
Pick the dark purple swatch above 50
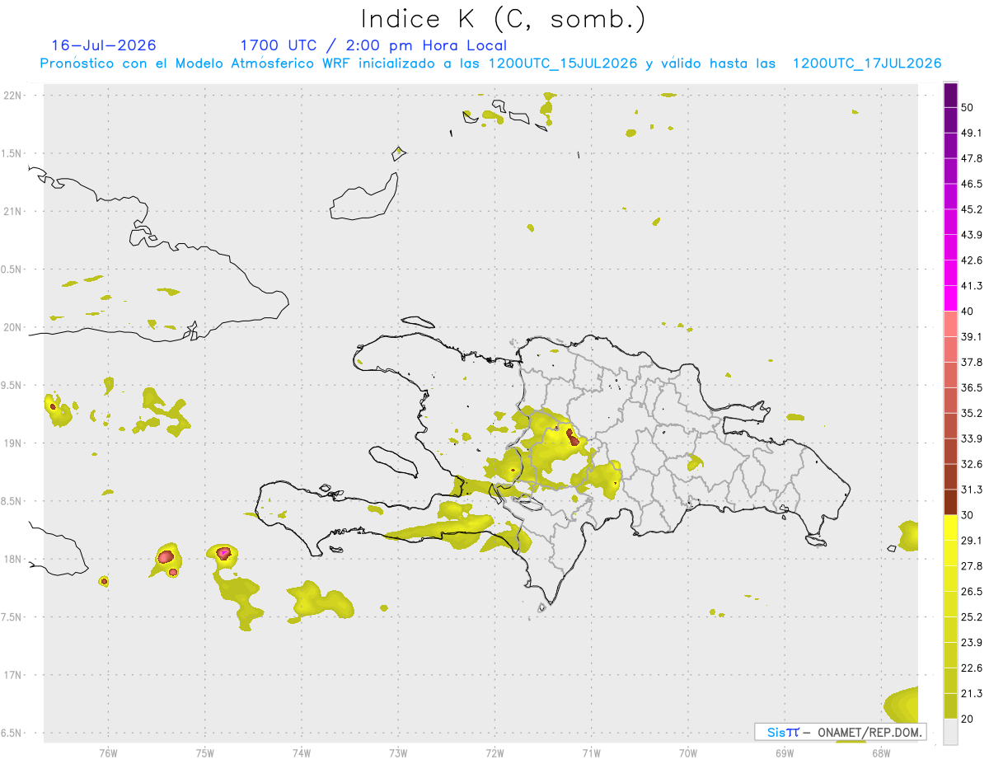[950, 96]
